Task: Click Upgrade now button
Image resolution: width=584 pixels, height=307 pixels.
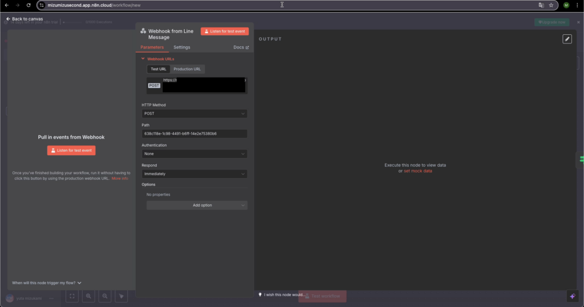Action: 551,22
